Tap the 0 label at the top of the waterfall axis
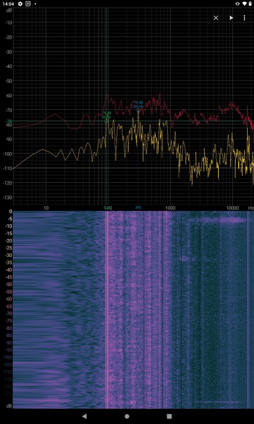This screenshot has width=254, height=424. [11, 211]
